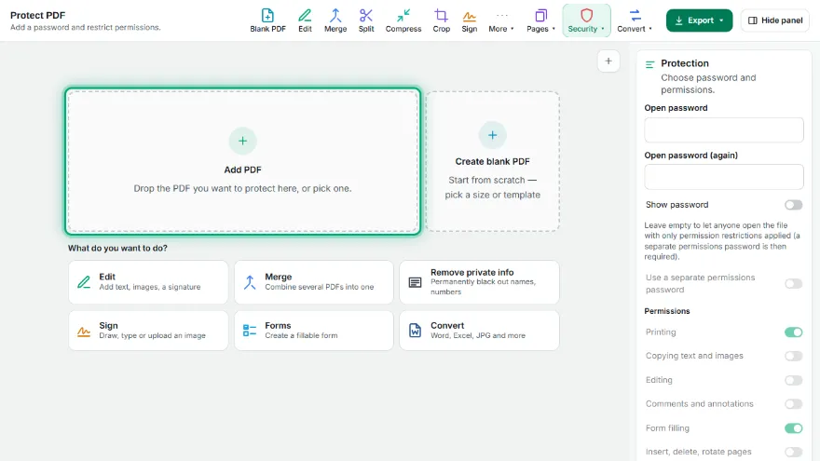
Task: Toggle Show password switch
Action: pyautogui.click(x=793, y=205)
